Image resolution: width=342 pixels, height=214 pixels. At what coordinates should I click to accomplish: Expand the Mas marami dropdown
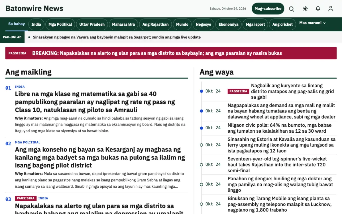click(312, 23)
